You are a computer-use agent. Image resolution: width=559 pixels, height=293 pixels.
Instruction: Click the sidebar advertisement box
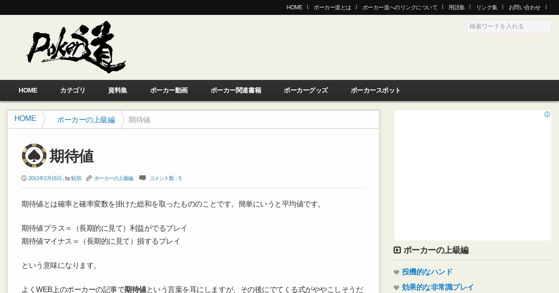pyautogui.click(x=473, y=175)
